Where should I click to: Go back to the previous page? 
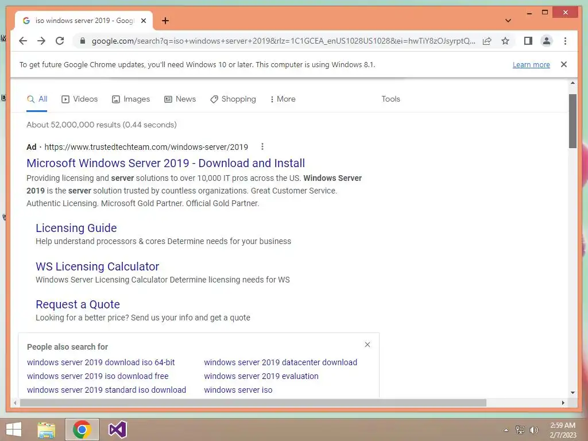pyautogui.click(x=23, y=41)
